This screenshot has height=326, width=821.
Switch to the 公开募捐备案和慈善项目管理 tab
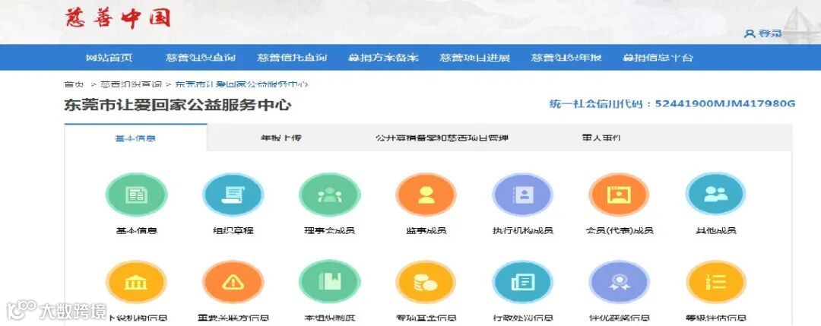tap(442, 138)
